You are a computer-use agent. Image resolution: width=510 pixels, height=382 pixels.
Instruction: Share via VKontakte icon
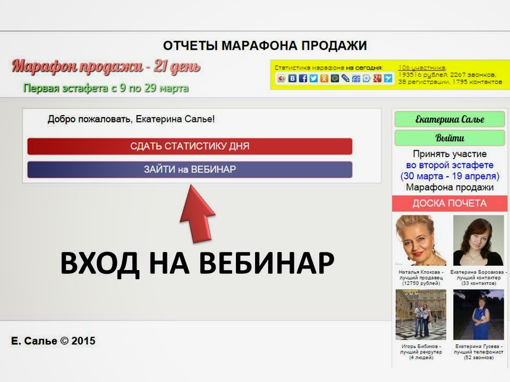coord(292,79)
